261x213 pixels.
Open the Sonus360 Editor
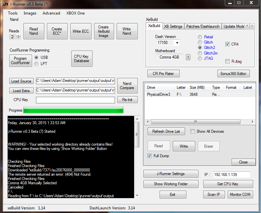[233, 74]
